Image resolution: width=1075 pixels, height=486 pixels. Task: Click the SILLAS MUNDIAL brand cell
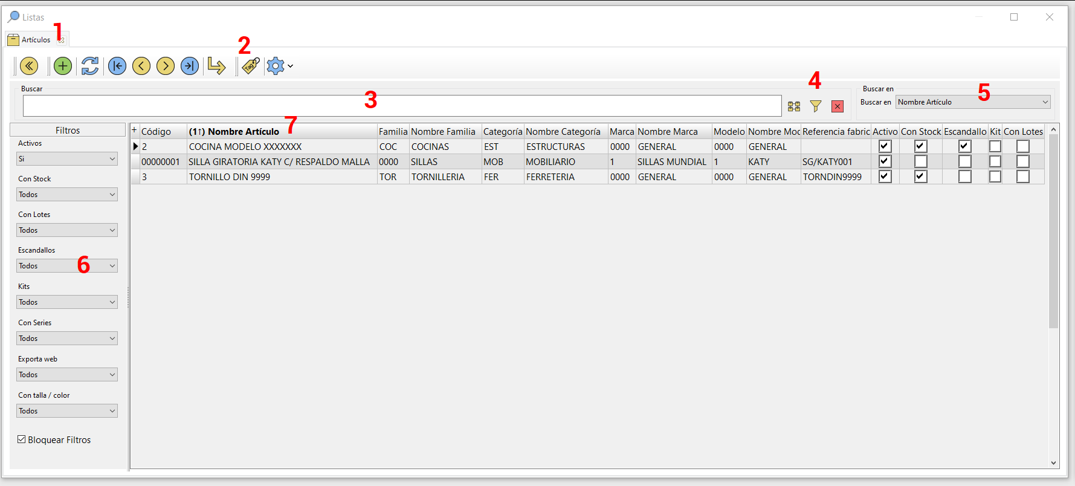pos(674,161)
